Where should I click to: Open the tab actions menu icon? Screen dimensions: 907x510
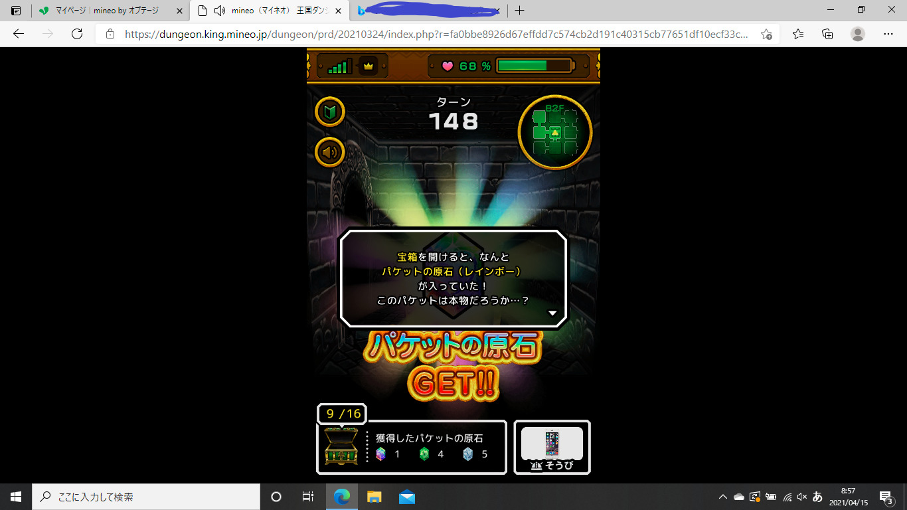click(x=16, y=11)
